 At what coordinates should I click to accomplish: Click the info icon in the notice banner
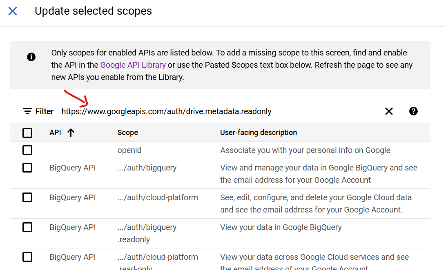[31, 57]
